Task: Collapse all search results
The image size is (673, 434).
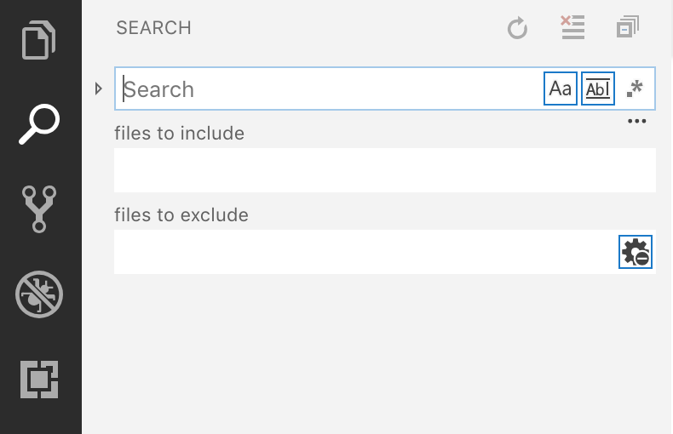Action: 628,27
